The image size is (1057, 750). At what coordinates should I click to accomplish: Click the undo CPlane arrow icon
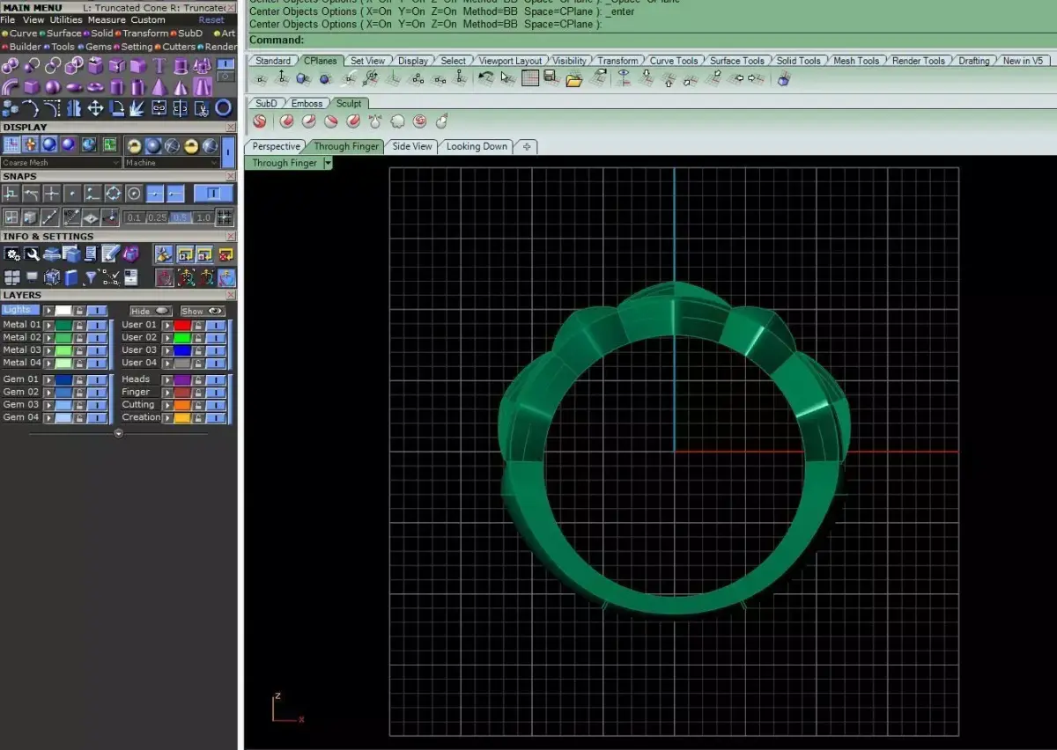485,78
